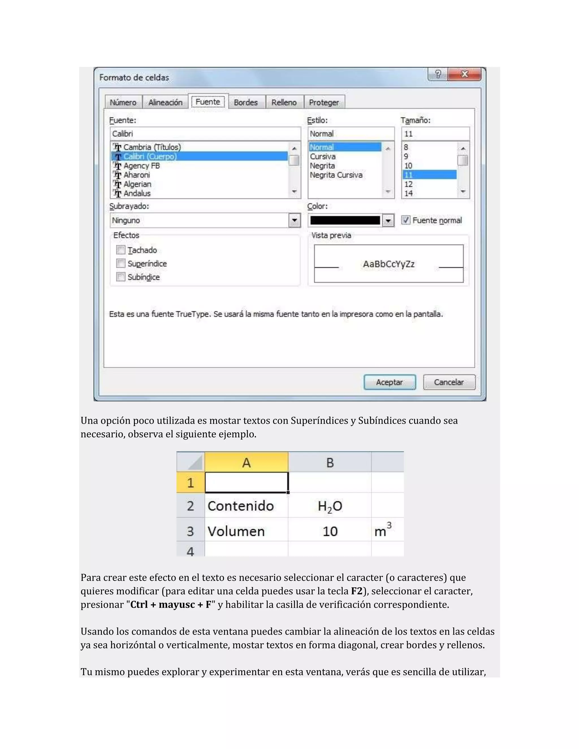Click the font list scroll-up arrow
The width and height of the screenshot is (579, 749).
294,148
